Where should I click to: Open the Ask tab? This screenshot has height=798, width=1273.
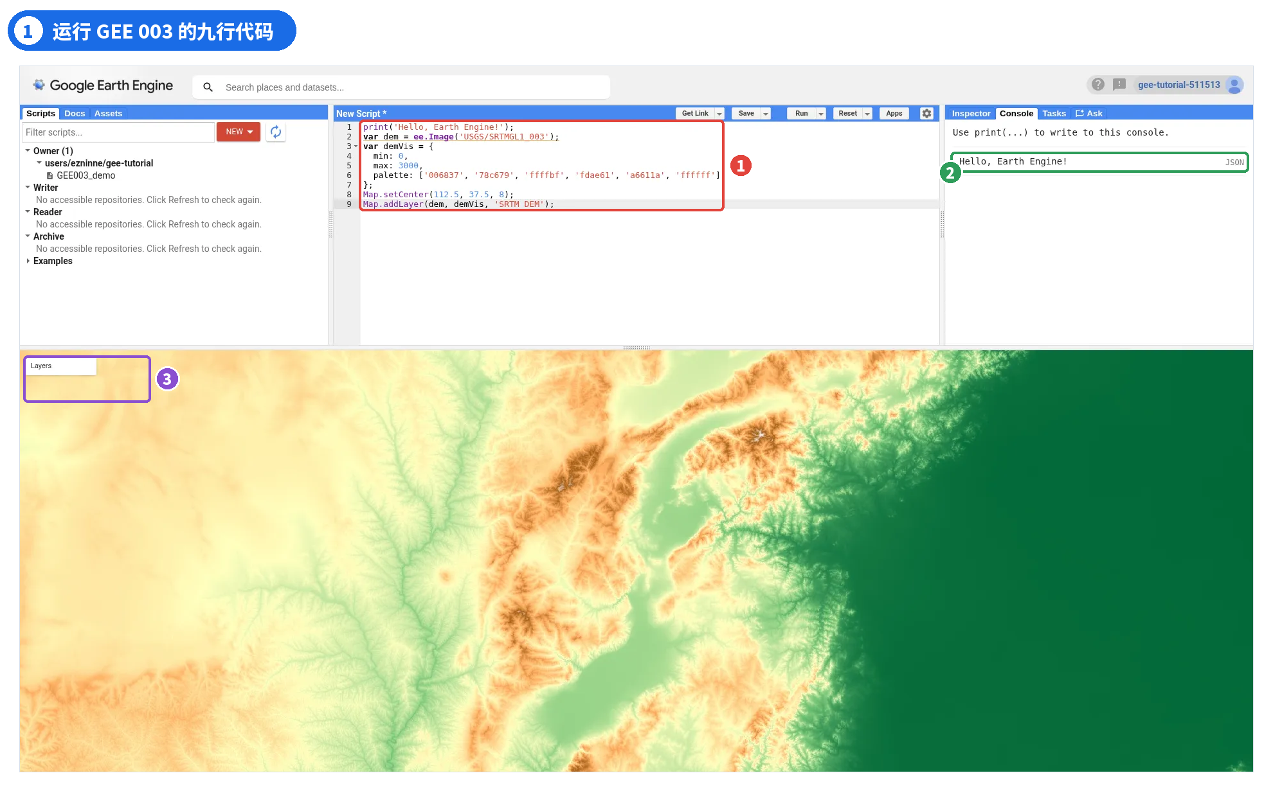(1088, 114)
